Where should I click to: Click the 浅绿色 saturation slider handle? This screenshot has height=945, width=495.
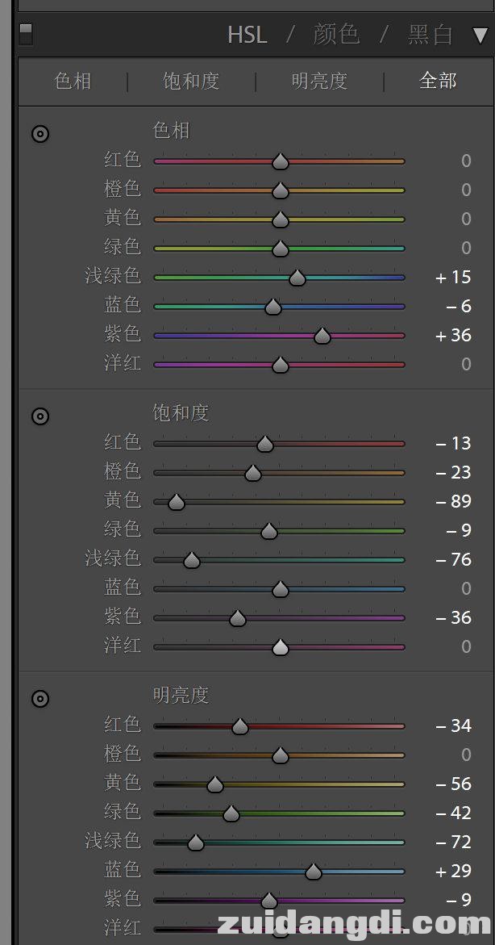click(x=191, y=559)
